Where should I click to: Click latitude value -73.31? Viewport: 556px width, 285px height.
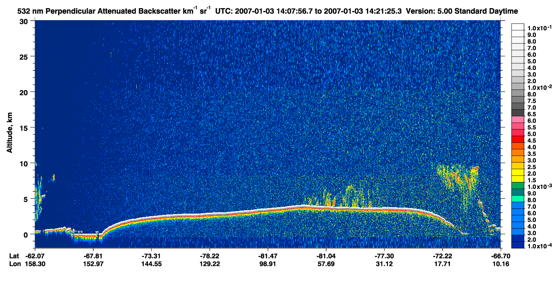click(151, 256)
